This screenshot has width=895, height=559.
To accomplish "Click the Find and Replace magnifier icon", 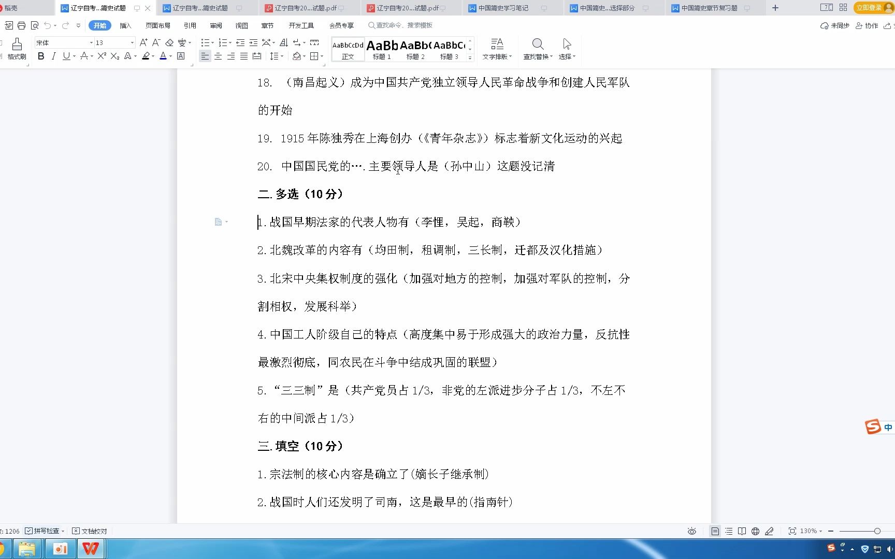I will tap(538, 44).
